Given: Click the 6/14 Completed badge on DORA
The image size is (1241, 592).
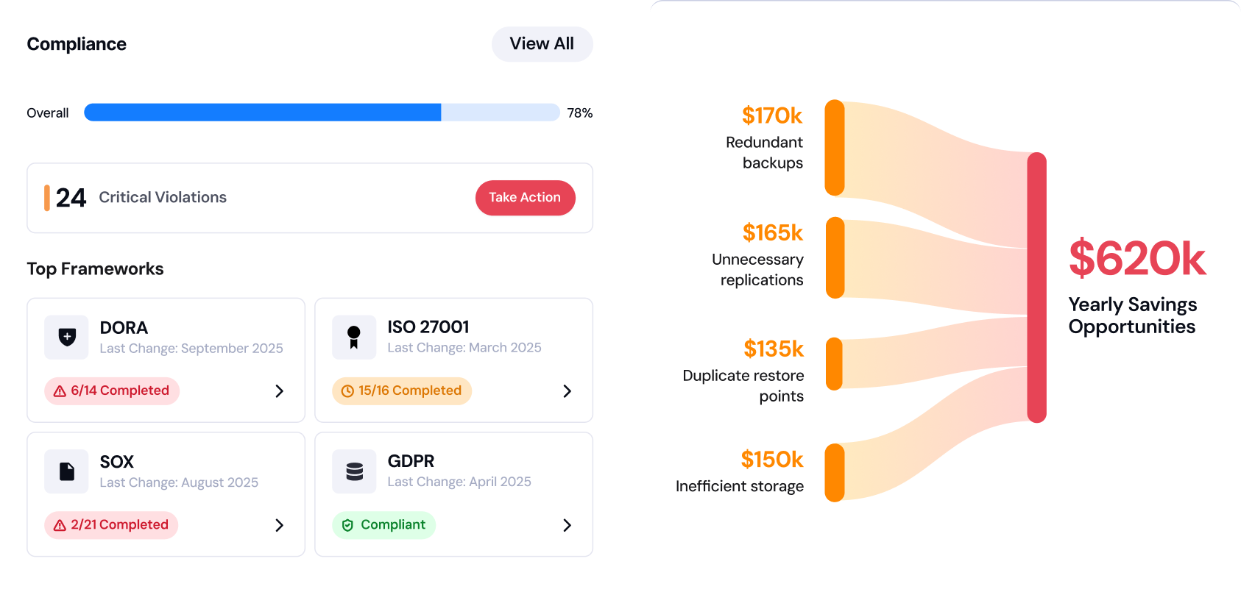Looking at the screenshot, I should click(x=111, y=390).
